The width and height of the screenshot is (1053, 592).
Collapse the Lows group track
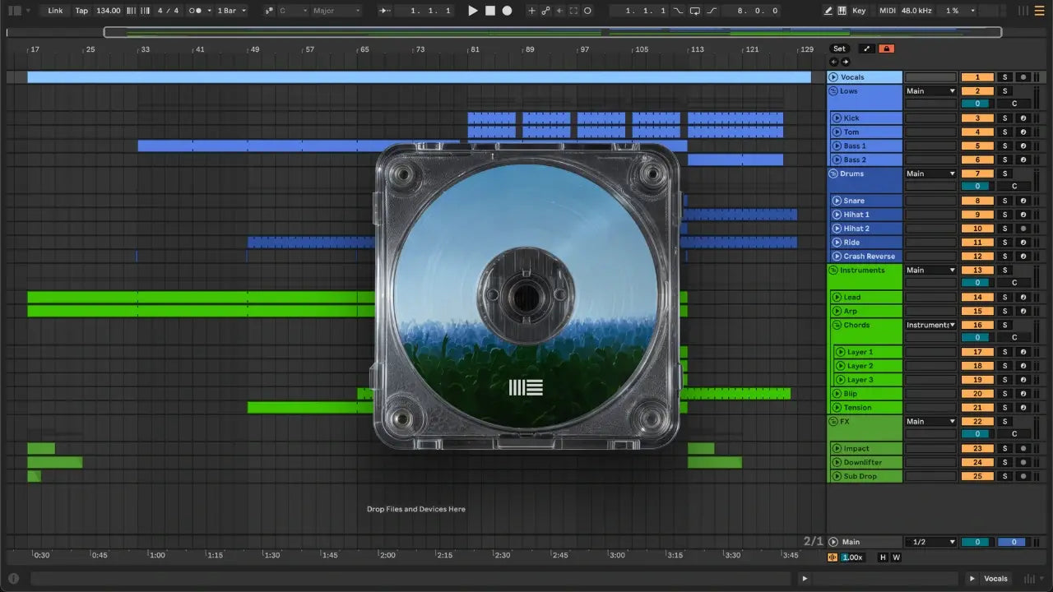(x=833, y=91)
